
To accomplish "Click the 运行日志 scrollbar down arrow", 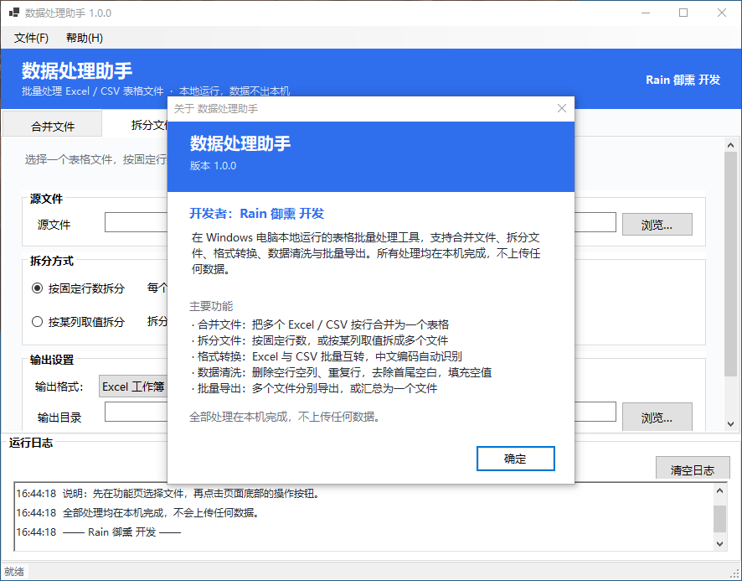I will click(x=719, y=544).
